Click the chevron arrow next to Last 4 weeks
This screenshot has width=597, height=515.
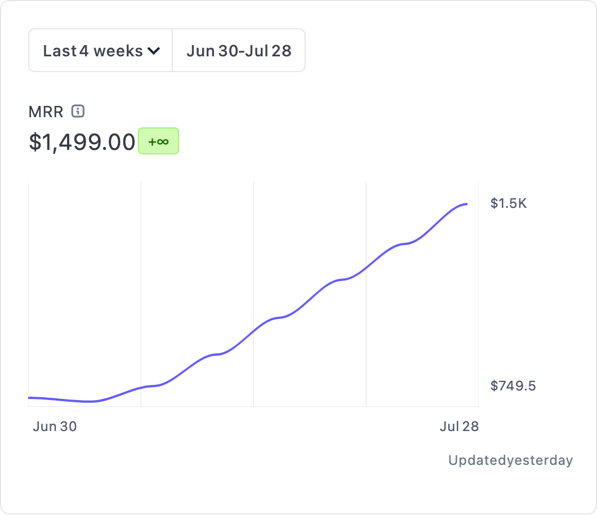(154, 51)
